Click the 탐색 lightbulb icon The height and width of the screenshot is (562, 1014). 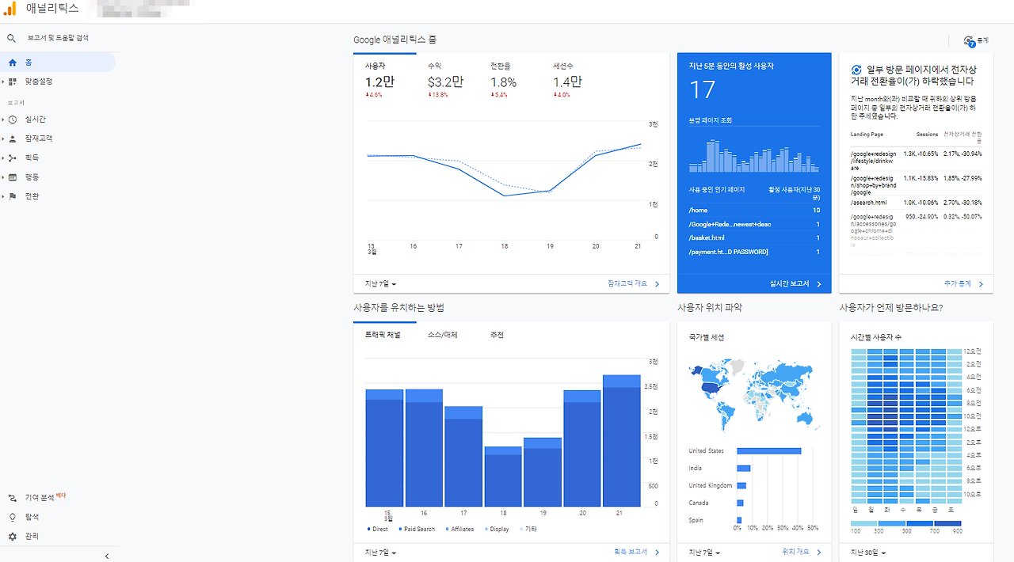tap(12, 517)
